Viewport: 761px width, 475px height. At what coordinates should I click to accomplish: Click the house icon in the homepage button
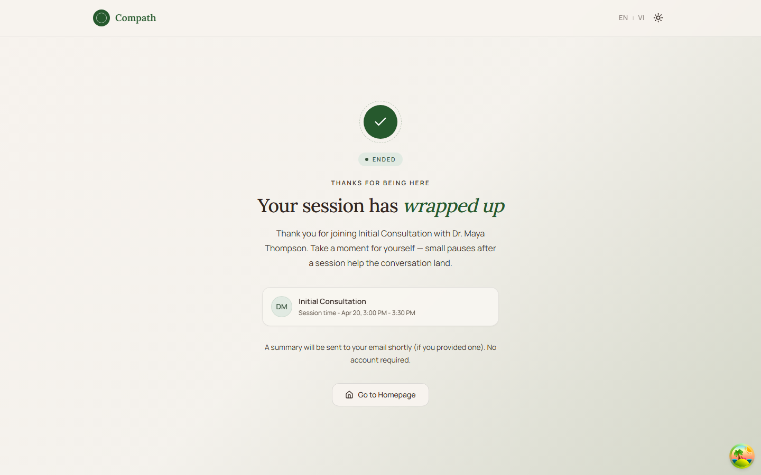(x=349, y=395)
